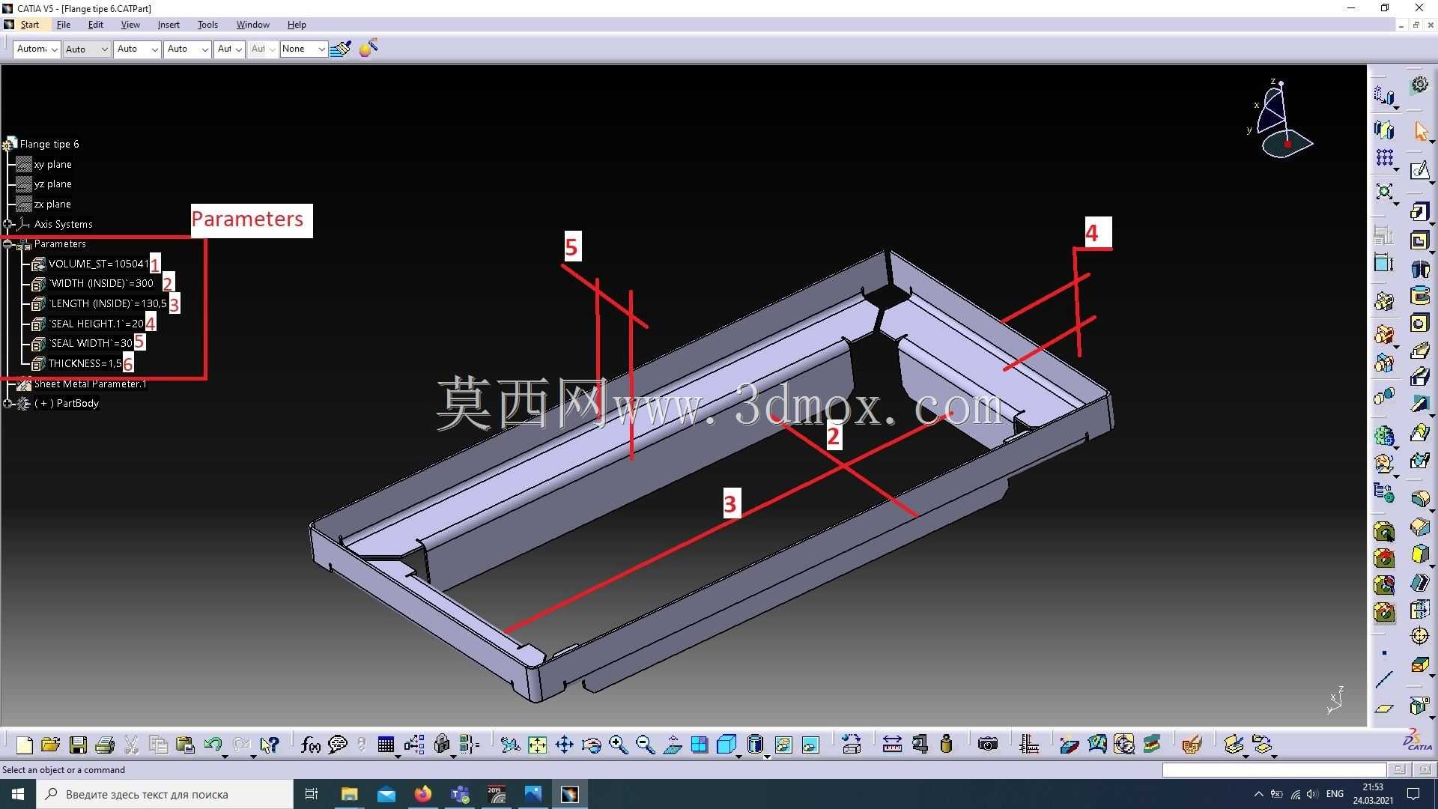Select Sheet Metal Parameter.1 in the tree
Screen dimensions: 1438x809
[90, 384]
